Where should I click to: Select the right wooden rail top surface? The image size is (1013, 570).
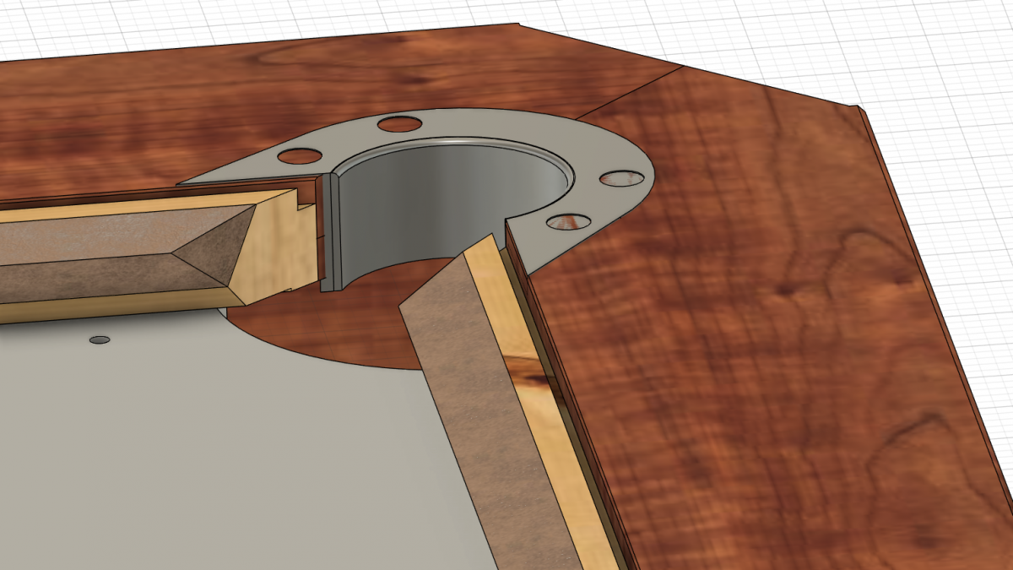click(x=760, y=338)
